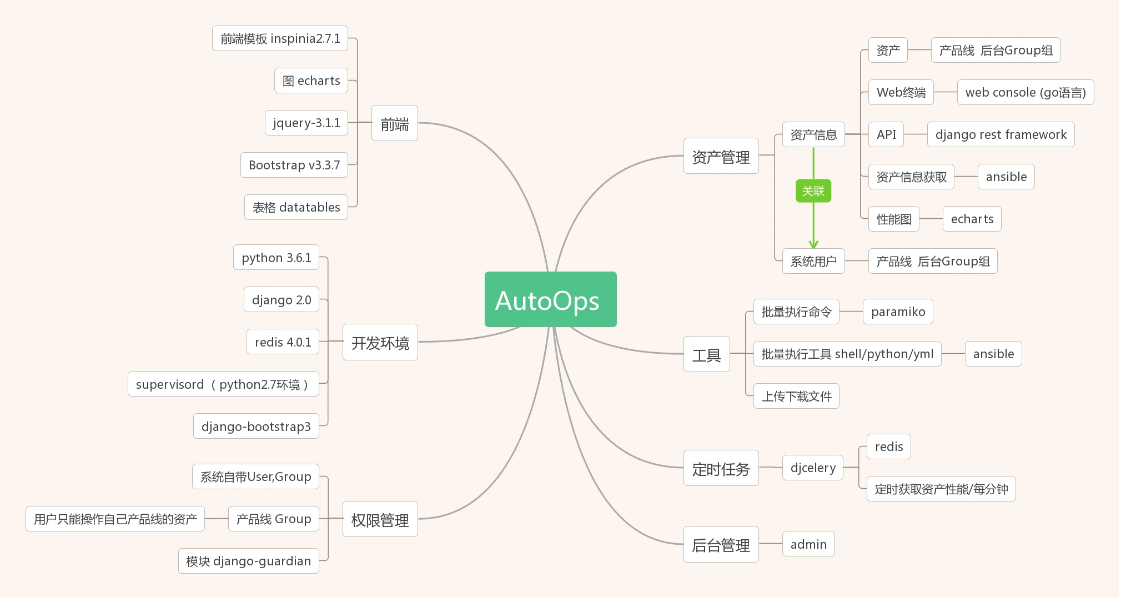Select the API node
Viewport: 1126px width, 602px height.
coord(886,134)
